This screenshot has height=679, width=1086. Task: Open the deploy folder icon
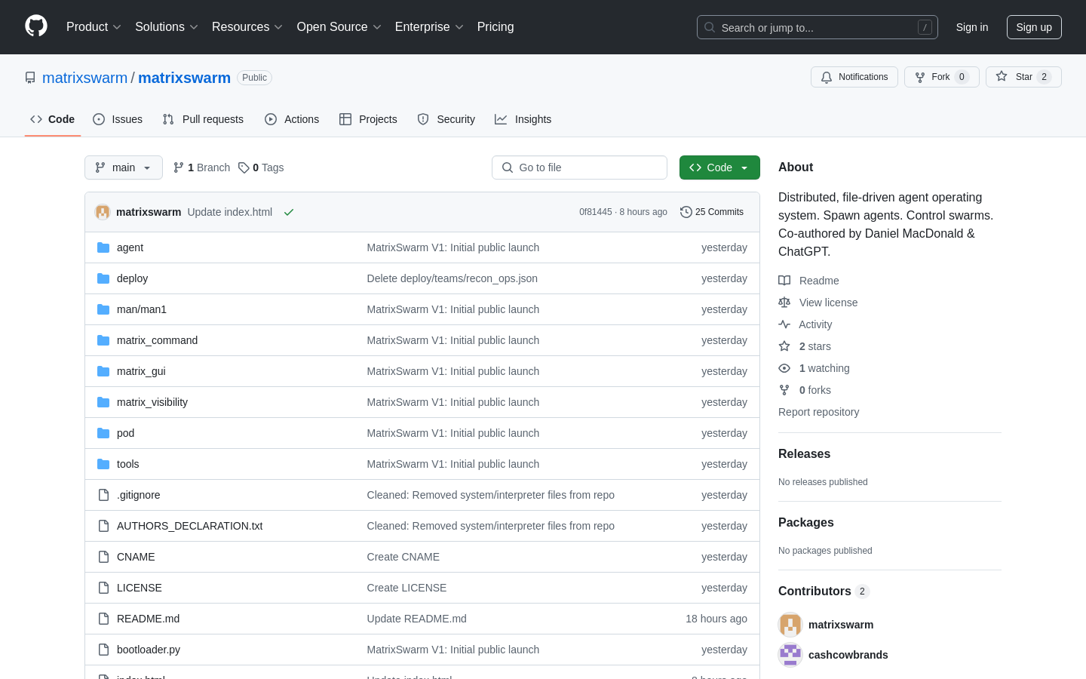point(103,278)
